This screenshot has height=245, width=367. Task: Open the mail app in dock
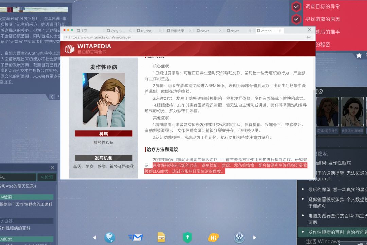click(x=136, y=237)
